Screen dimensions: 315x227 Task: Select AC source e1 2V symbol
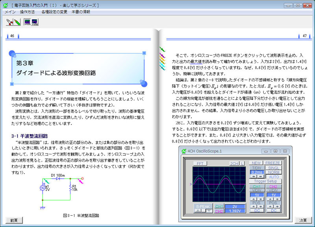coord(43,188)
